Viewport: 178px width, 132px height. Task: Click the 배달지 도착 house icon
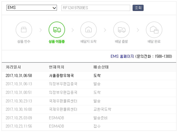tap(88, 30)
